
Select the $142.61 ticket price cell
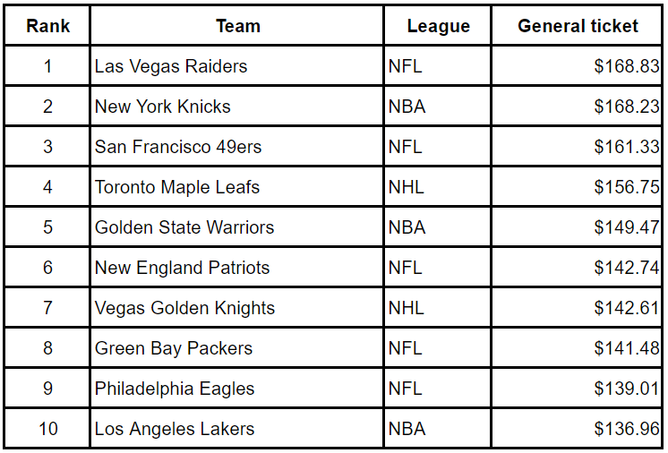point(626,308)
